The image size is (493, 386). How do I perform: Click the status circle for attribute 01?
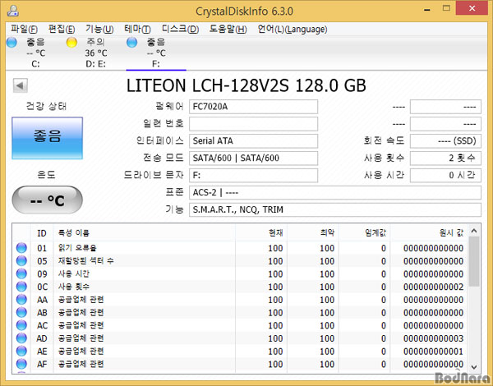[21, 248]
